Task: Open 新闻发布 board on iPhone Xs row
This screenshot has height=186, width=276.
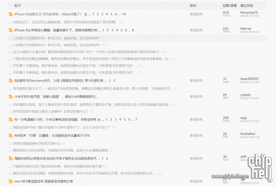Action: (196, 14)
